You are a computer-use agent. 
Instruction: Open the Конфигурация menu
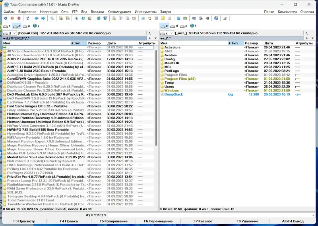(x=119, y=12)
